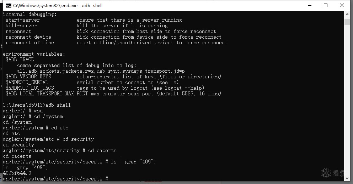
Task: Click the empty scrollbar track below the thumb
Action: click(347, 100)
